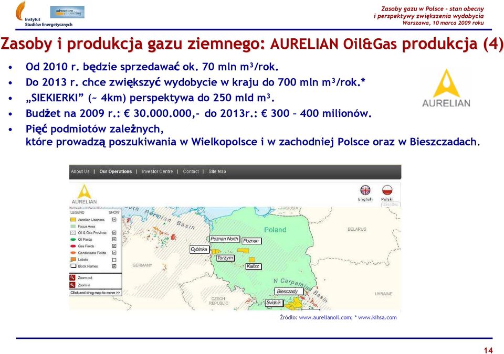This screenshot has width=504, height=354.
Task: Click the „SIEKIERKI” bullet line
Action: click(x=150, y=98)
